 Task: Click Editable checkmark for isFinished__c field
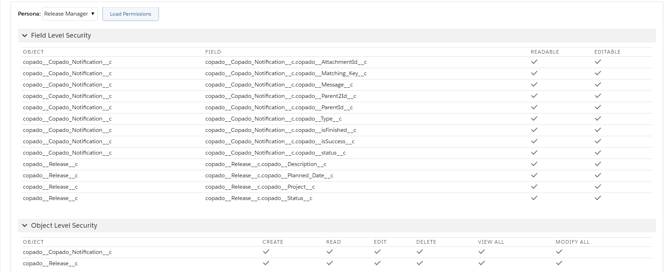tap(598, 130)
